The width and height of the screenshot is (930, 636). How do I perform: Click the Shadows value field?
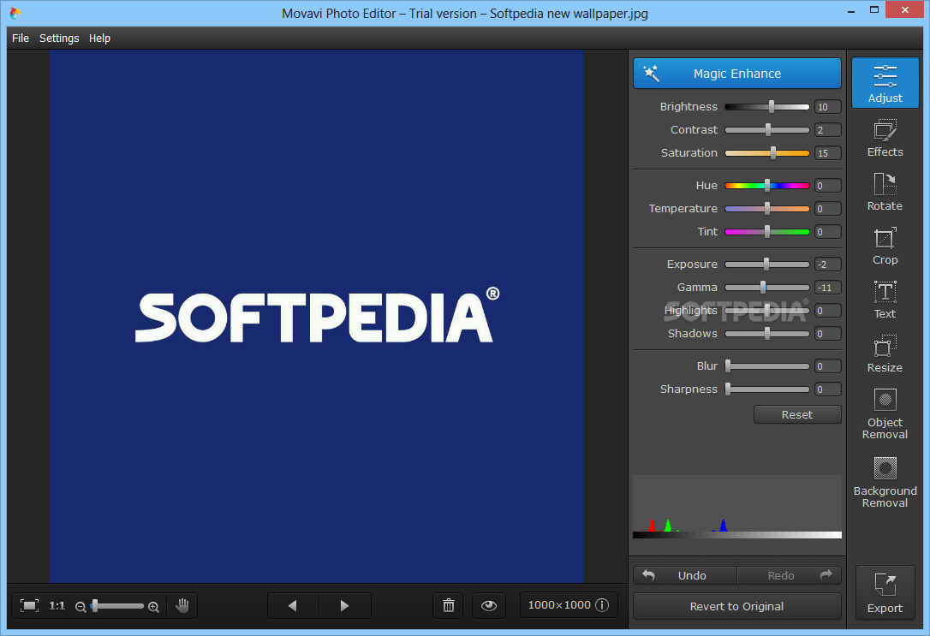[x=828, y=334]
